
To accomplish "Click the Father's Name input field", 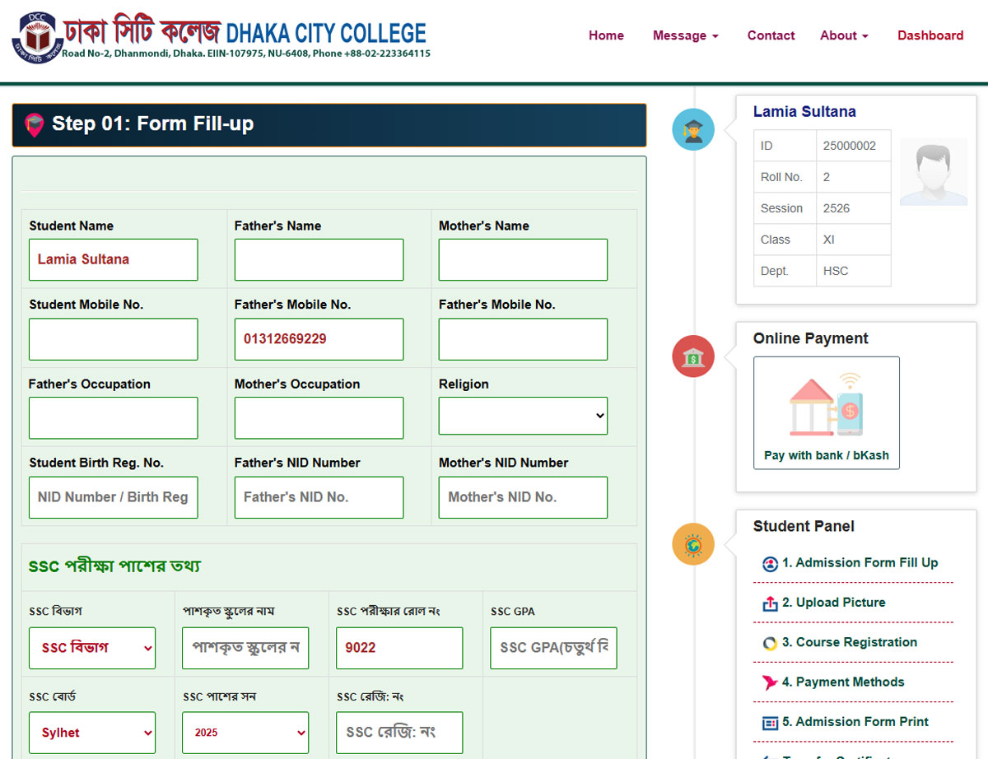I will 319,260.
